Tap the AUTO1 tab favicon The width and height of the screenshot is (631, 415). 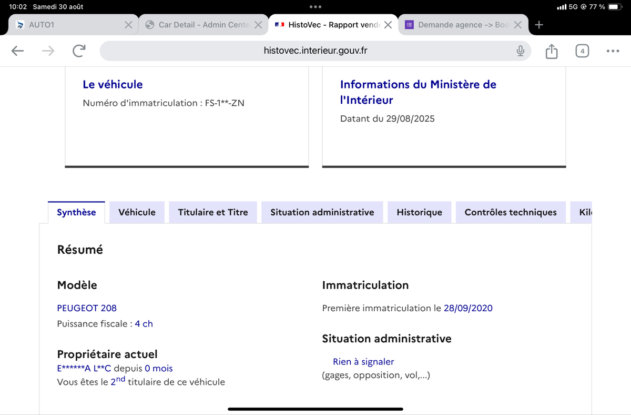point(21,25)
